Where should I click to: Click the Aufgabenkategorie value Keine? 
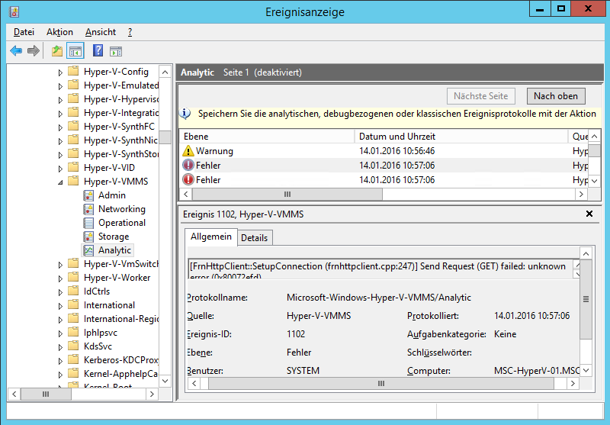click(x=505, y=334)
